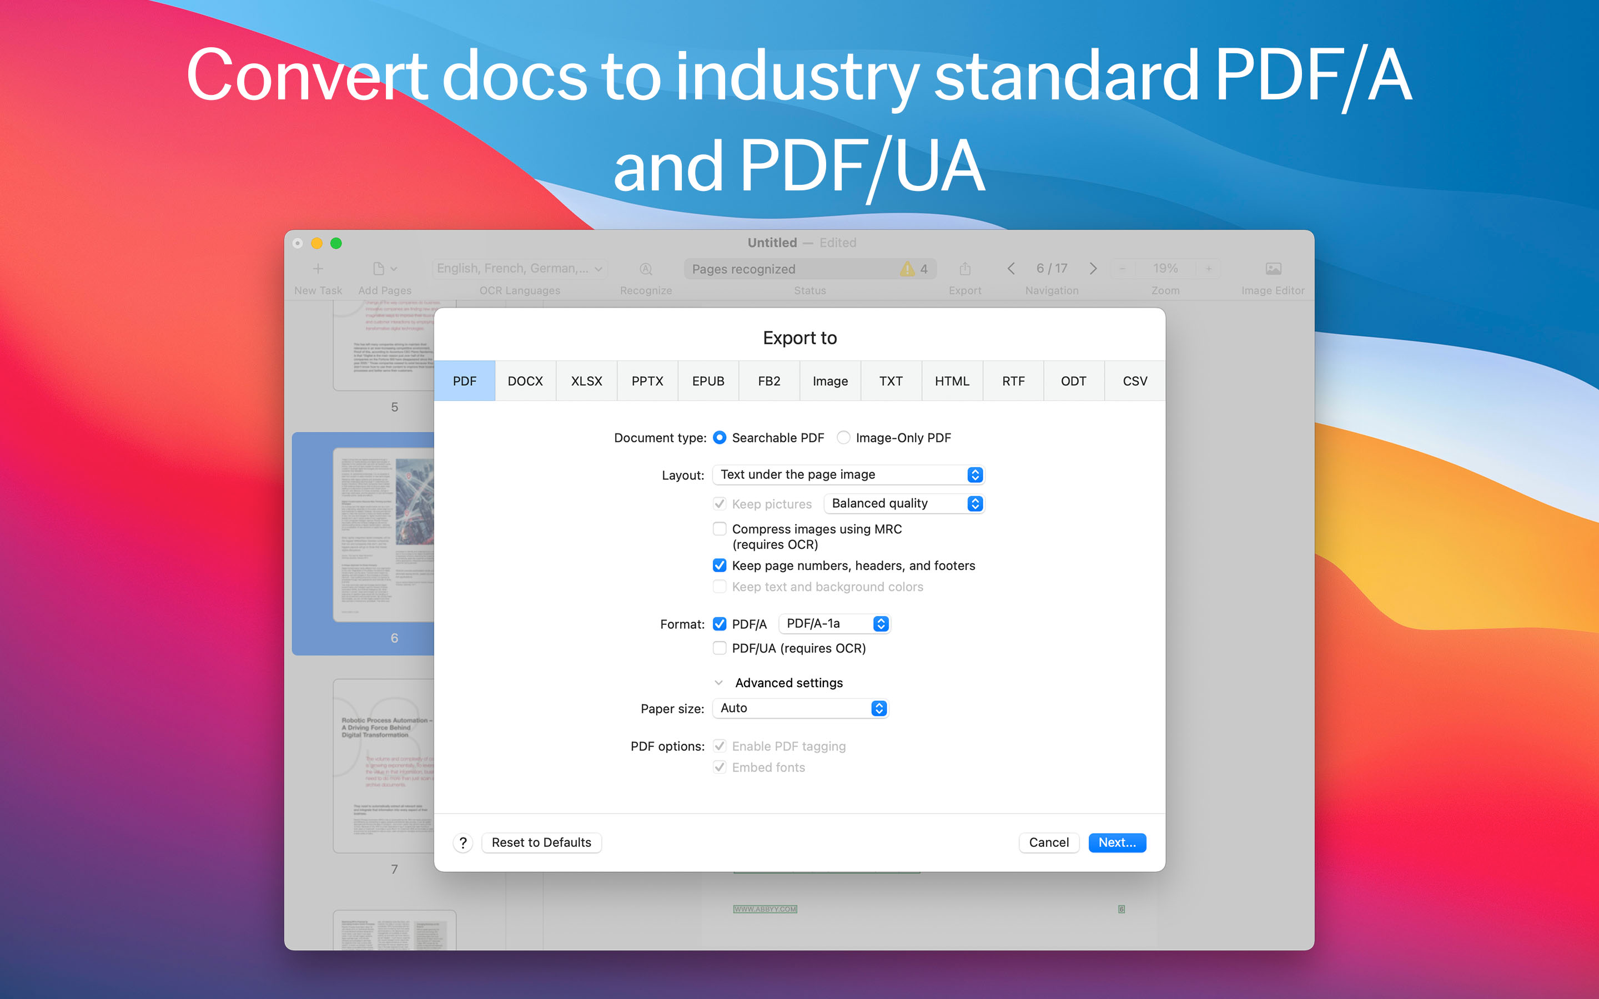The image size is (1599, 999).
Task: Click the Recognize toolbar icon
Action: click(646, 268)
